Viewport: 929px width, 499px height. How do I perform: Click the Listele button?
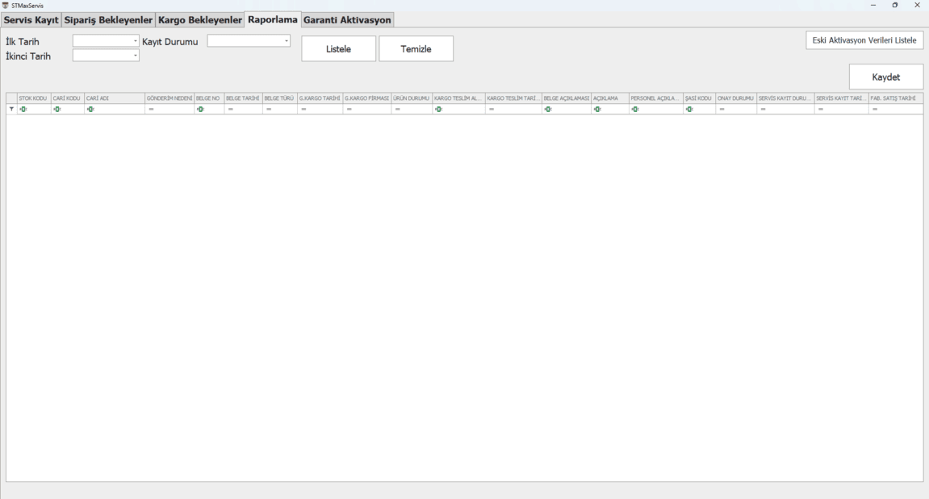338,48
